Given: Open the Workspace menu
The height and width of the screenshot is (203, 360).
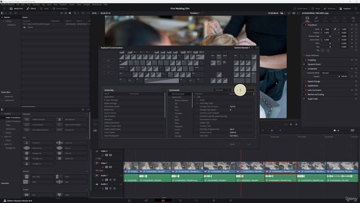Looking at the screenshot, I should click(x=97, y=5).
